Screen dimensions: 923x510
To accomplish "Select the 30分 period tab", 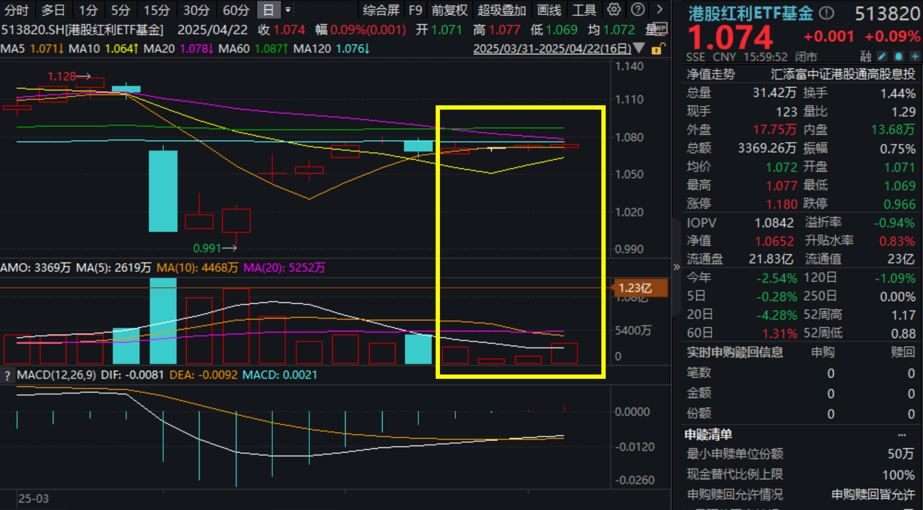I will 196,10.
